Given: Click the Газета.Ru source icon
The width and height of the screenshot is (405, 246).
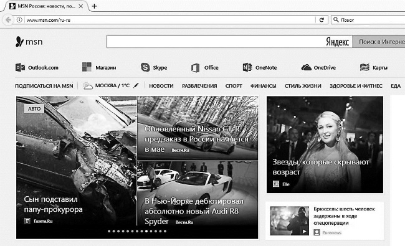Looking at the screenshot, I should (27, 221).
